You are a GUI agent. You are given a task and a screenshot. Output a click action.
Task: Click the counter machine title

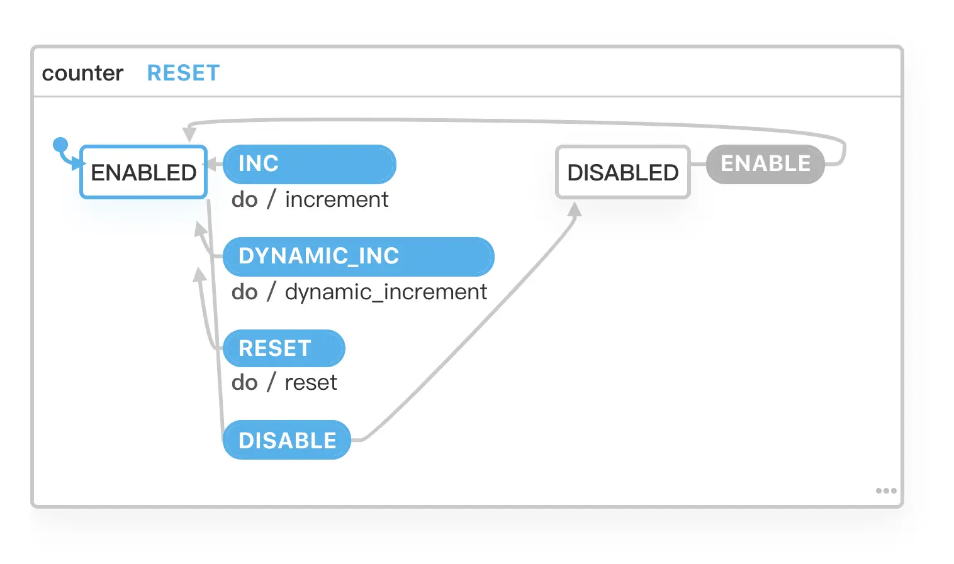pos(82,73)
